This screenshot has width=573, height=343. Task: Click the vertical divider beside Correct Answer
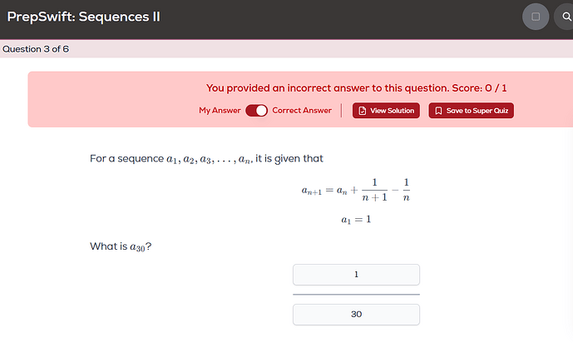click(x=342, y=111)
